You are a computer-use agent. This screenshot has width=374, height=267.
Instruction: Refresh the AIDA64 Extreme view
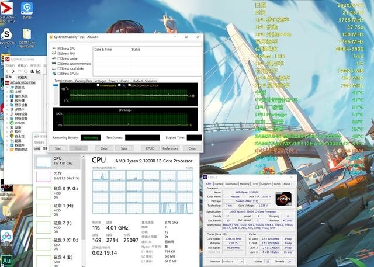(x=26, y=71)
